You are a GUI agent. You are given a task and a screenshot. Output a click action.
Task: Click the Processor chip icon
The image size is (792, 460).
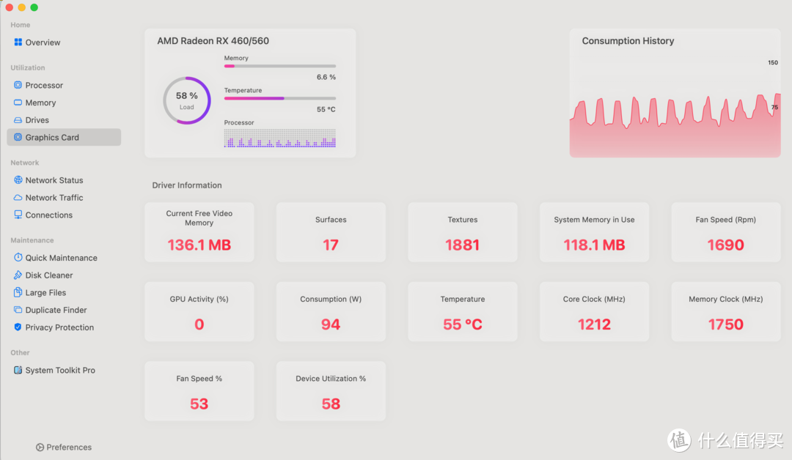(18, 85)
